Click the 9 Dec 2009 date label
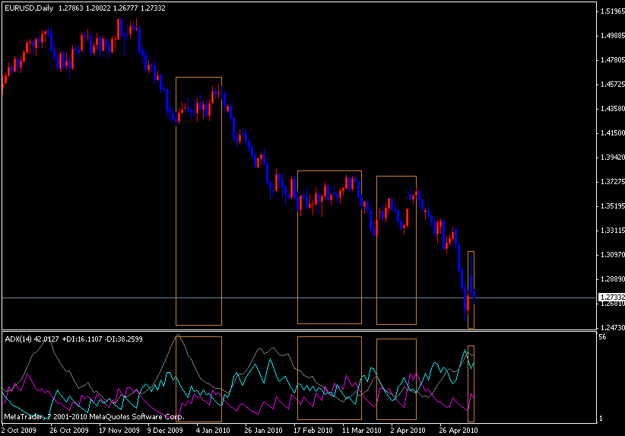 coord(165,431)
